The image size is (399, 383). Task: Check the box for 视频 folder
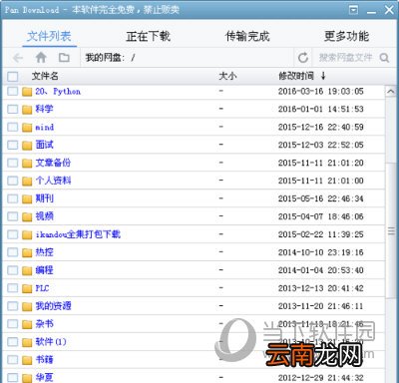tap(13, 216)
